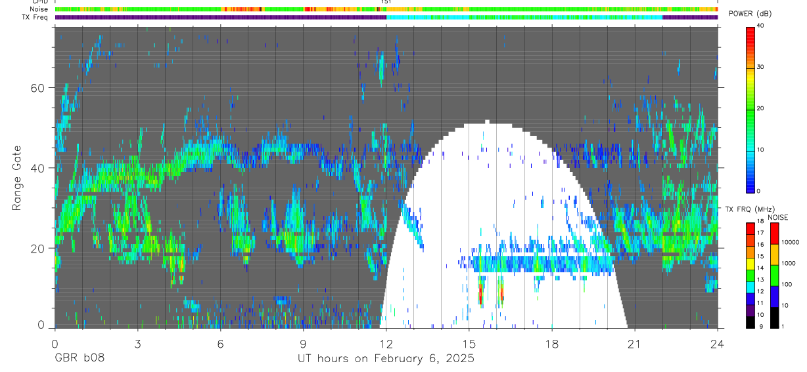Click the 11 label in the TX FRQ legend

(761, 303)
